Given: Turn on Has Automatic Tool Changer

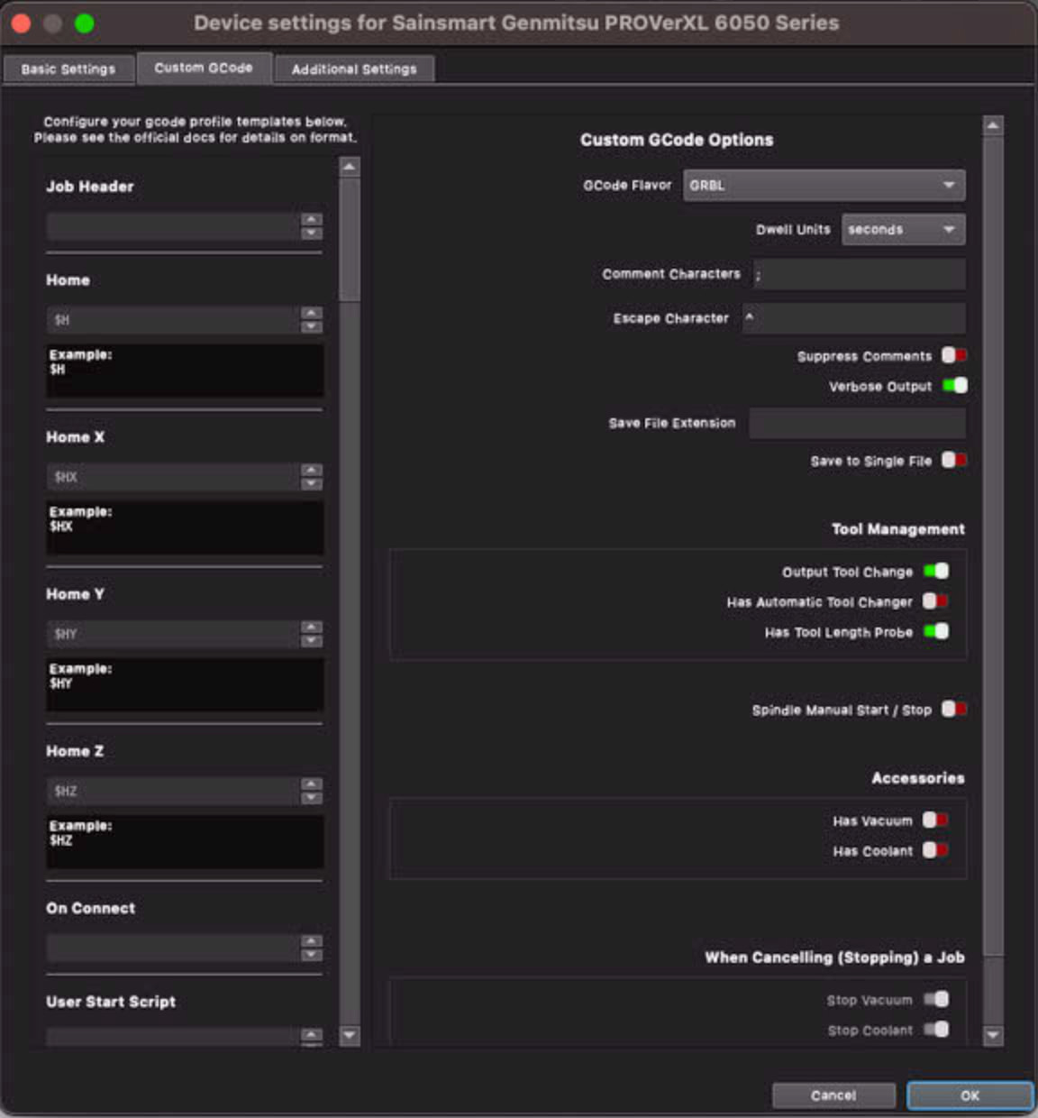Looking at the screenshot, I should pyautogui.click(x=935, y=601).
